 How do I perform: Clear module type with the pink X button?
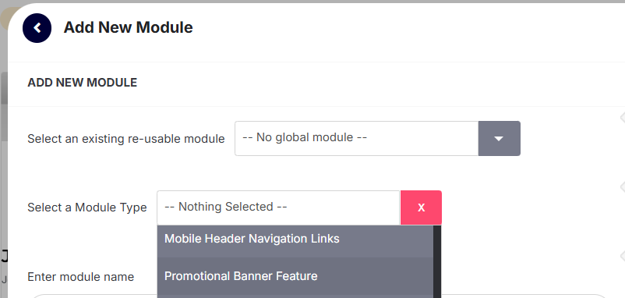click(x=421, y=208)
